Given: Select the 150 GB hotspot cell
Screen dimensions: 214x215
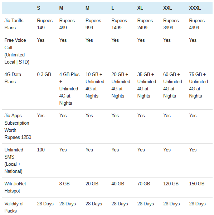Looking at the screenshot, I should tap(197, 184).
